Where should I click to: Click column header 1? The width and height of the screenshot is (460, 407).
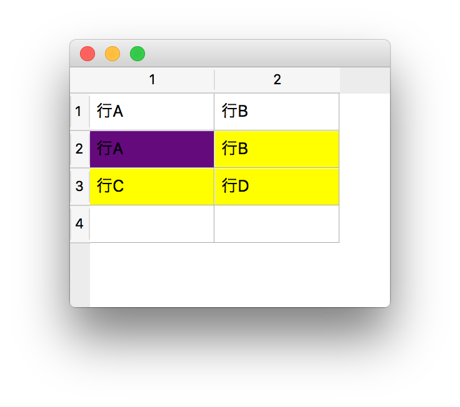152,80
